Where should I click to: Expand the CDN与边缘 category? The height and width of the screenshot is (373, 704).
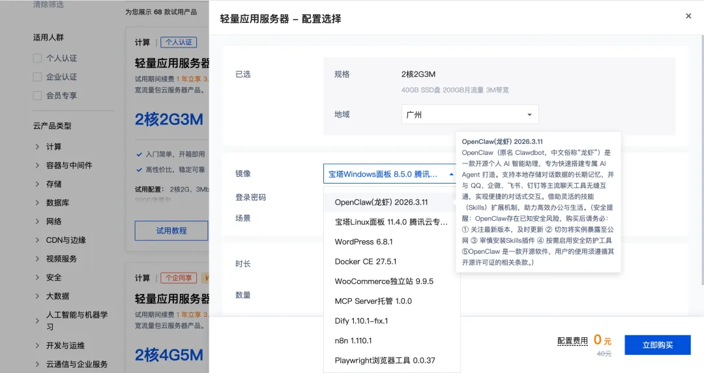click(38, 240)
